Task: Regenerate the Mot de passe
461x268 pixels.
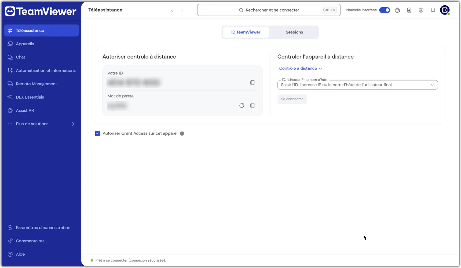Action: [242, 106]
